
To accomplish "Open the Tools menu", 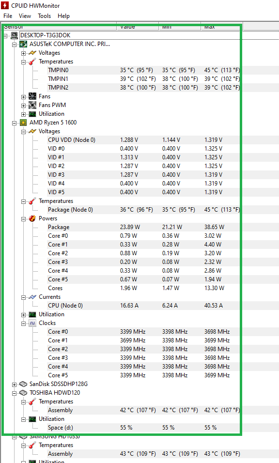I will point(44,16).
